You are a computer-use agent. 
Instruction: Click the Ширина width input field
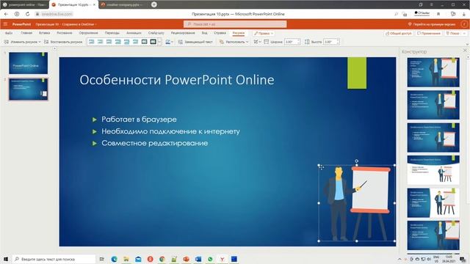[292, 42]
